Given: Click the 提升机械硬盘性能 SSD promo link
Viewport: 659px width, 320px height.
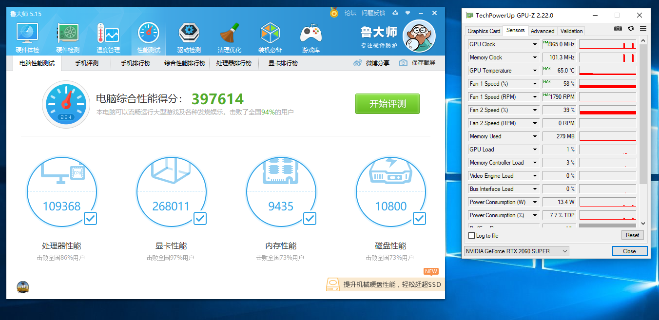Looking at the screenshot, I should point(392,284).
